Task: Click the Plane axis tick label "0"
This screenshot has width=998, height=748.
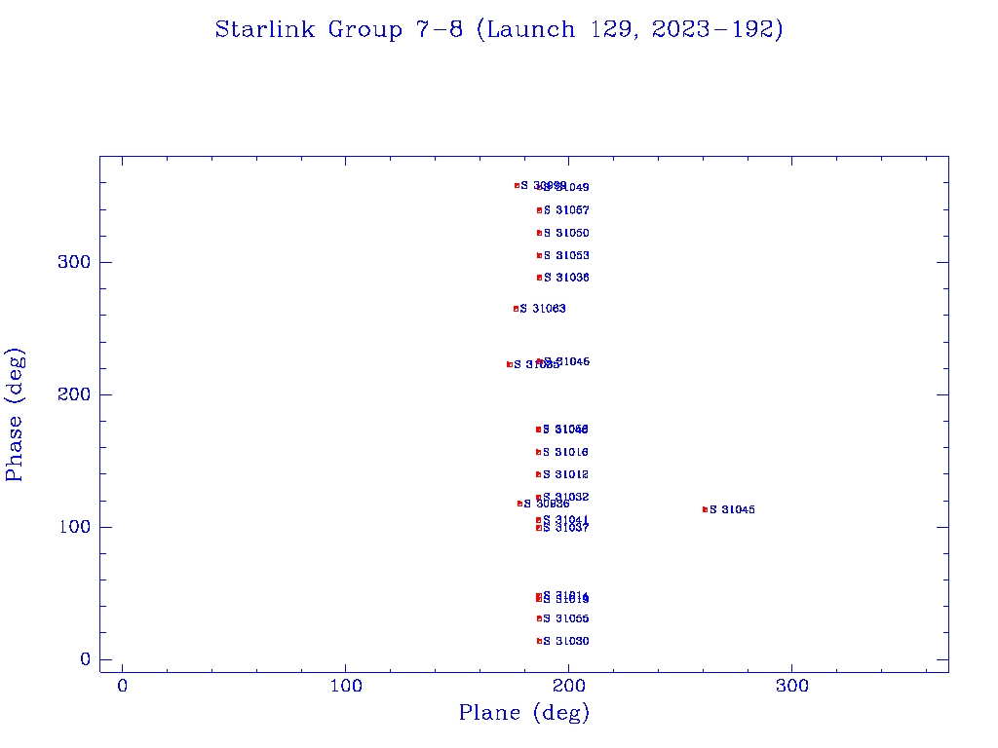Action: coord(122,687)
